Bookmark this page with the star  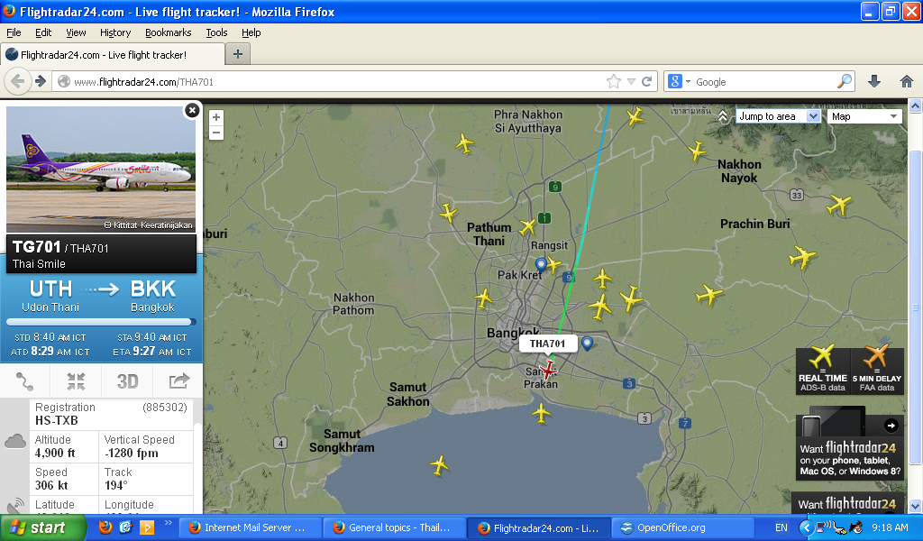point(613,82)
